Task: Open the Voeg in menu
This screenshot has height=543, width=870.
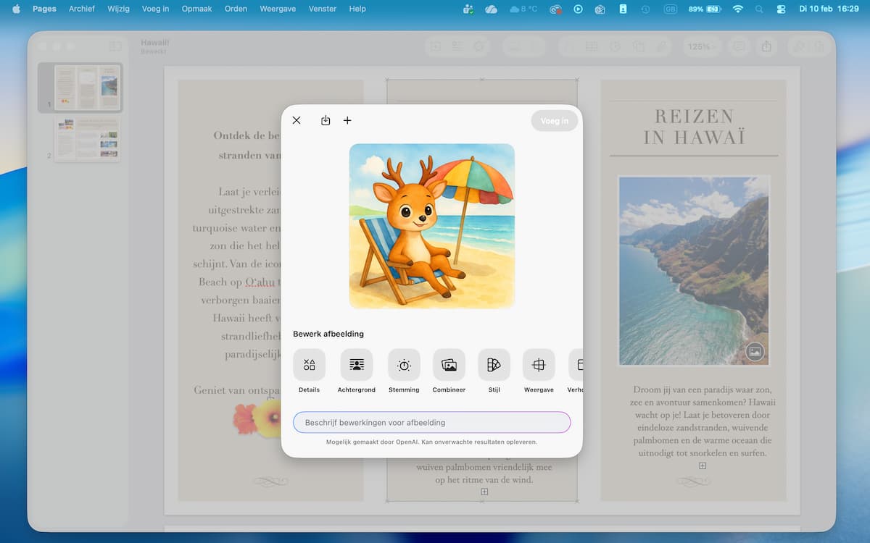Action: (155, 9)
